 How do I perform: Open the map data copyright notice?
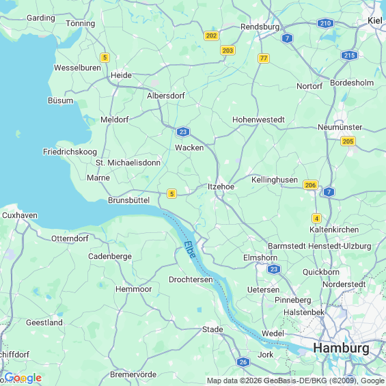[296, 381]
